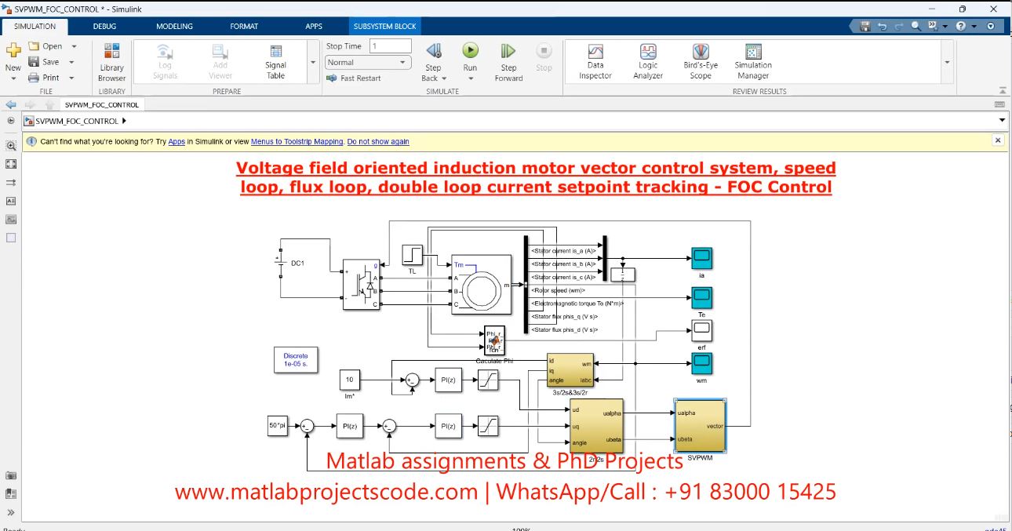Image resolution: width=1012 pixels, height=531 pixels.
Task: Open the Run button dropdown arrow
Action: point(470,78)
